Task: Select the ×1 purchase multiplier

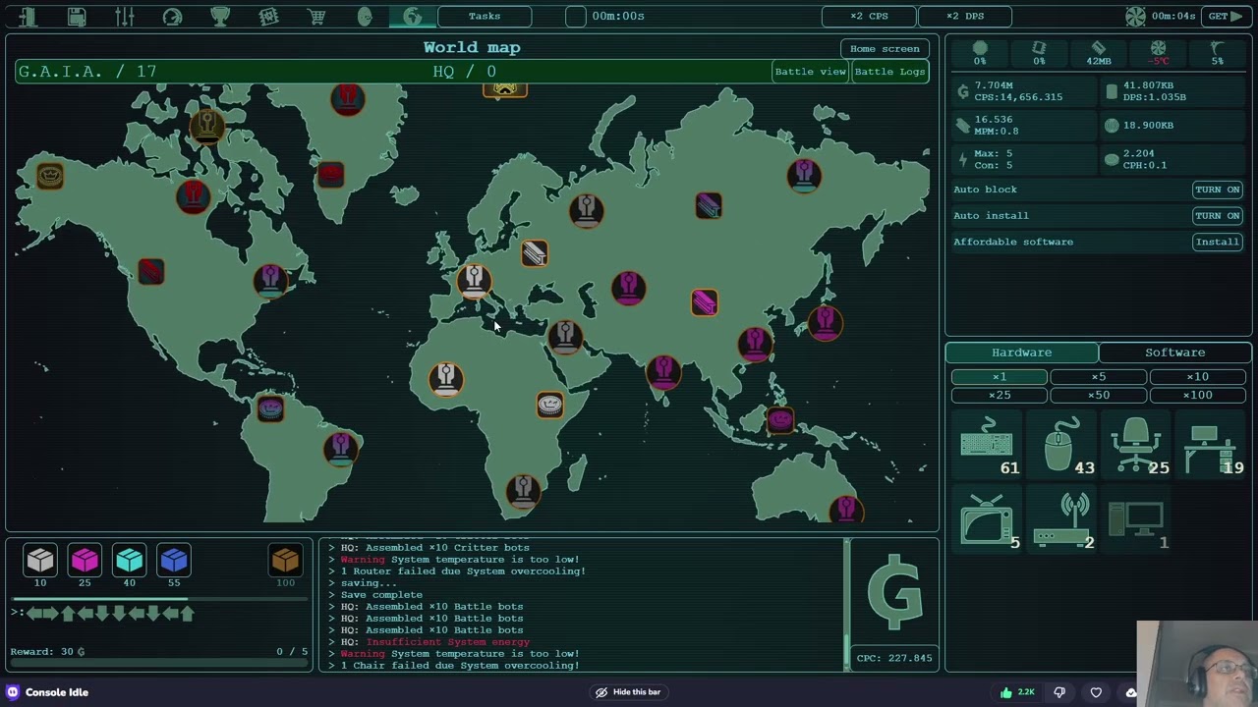Action: [1000, 377]
